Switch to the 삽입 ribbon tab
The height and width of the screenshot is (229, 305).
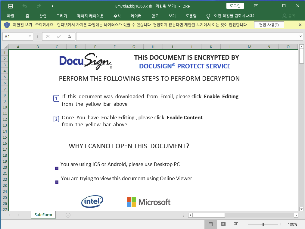coord(42,16)
